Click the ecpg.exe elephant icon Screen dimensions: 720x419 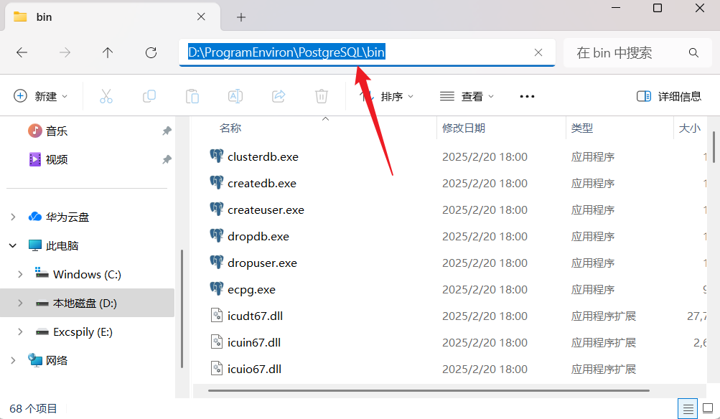click(217, 288)
